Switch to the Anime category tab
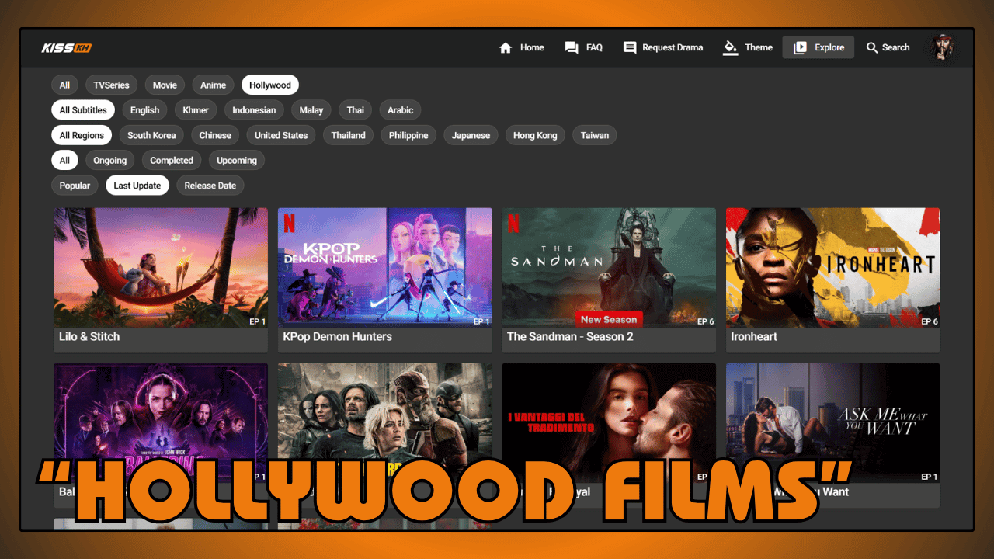This screenshot has height=559, width=994. tap(213, 85)
